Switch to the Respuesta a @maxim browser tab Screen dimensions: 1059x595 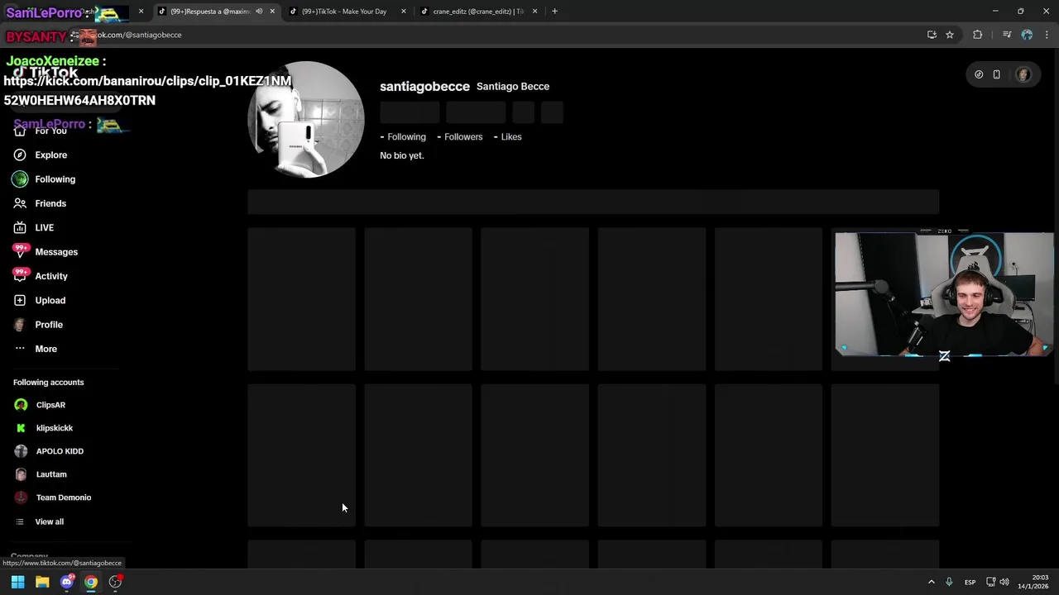pyautogui.click(x=211, y=12)
